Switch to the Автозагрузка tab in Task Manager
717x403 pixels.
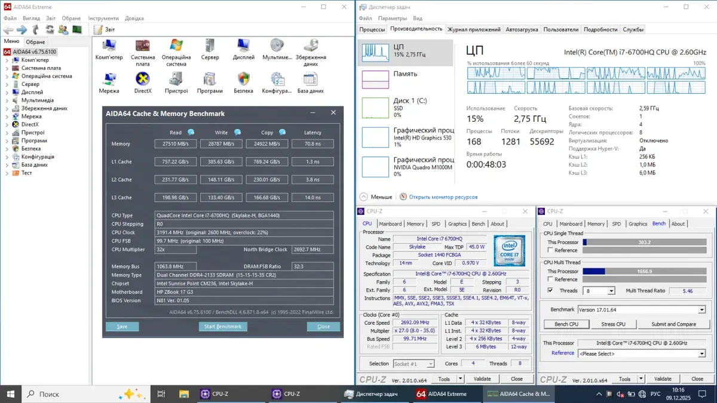coord(521,29)
